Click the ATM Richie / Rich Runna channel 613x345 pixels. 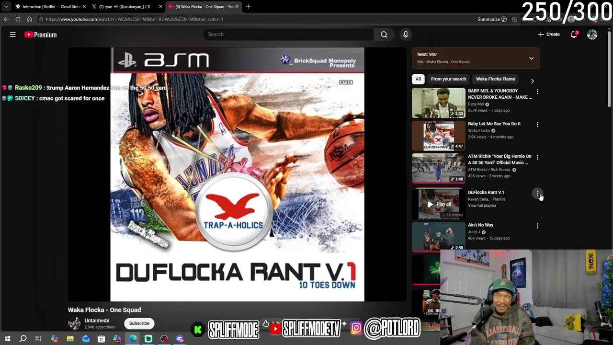click(x=489, y=170)
